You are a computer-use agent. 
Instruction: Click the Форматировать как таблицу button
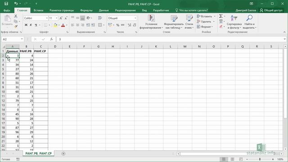point(174,22)
